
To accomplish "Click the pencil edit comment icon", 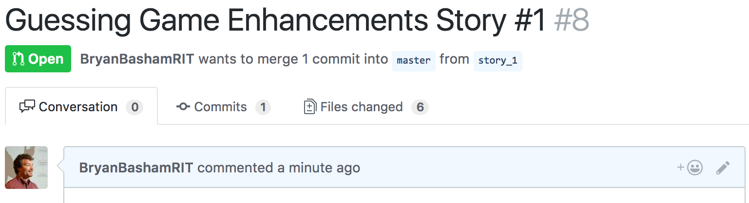I will [x=723, y=168].
